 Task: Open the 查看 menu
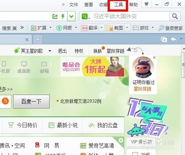click(89, 5)
